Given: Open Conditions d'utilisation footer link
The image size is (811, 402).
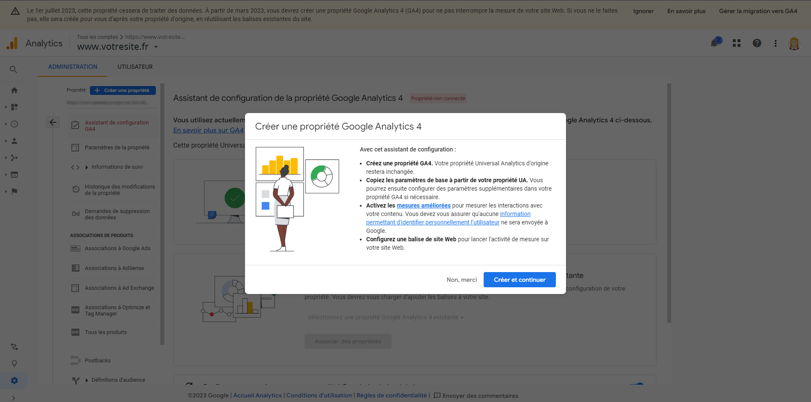Looking at the screenshot, I should pyautogui.click(x=319, y=395).
